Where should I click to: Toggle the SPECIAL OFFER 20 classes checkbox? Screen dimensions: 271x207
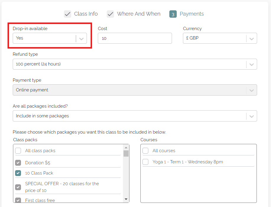pos(18,187)
